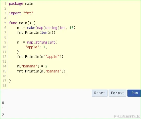The image size is (141, 119).
Task: Click line number 6 in gutter
Action: [5, 28]
